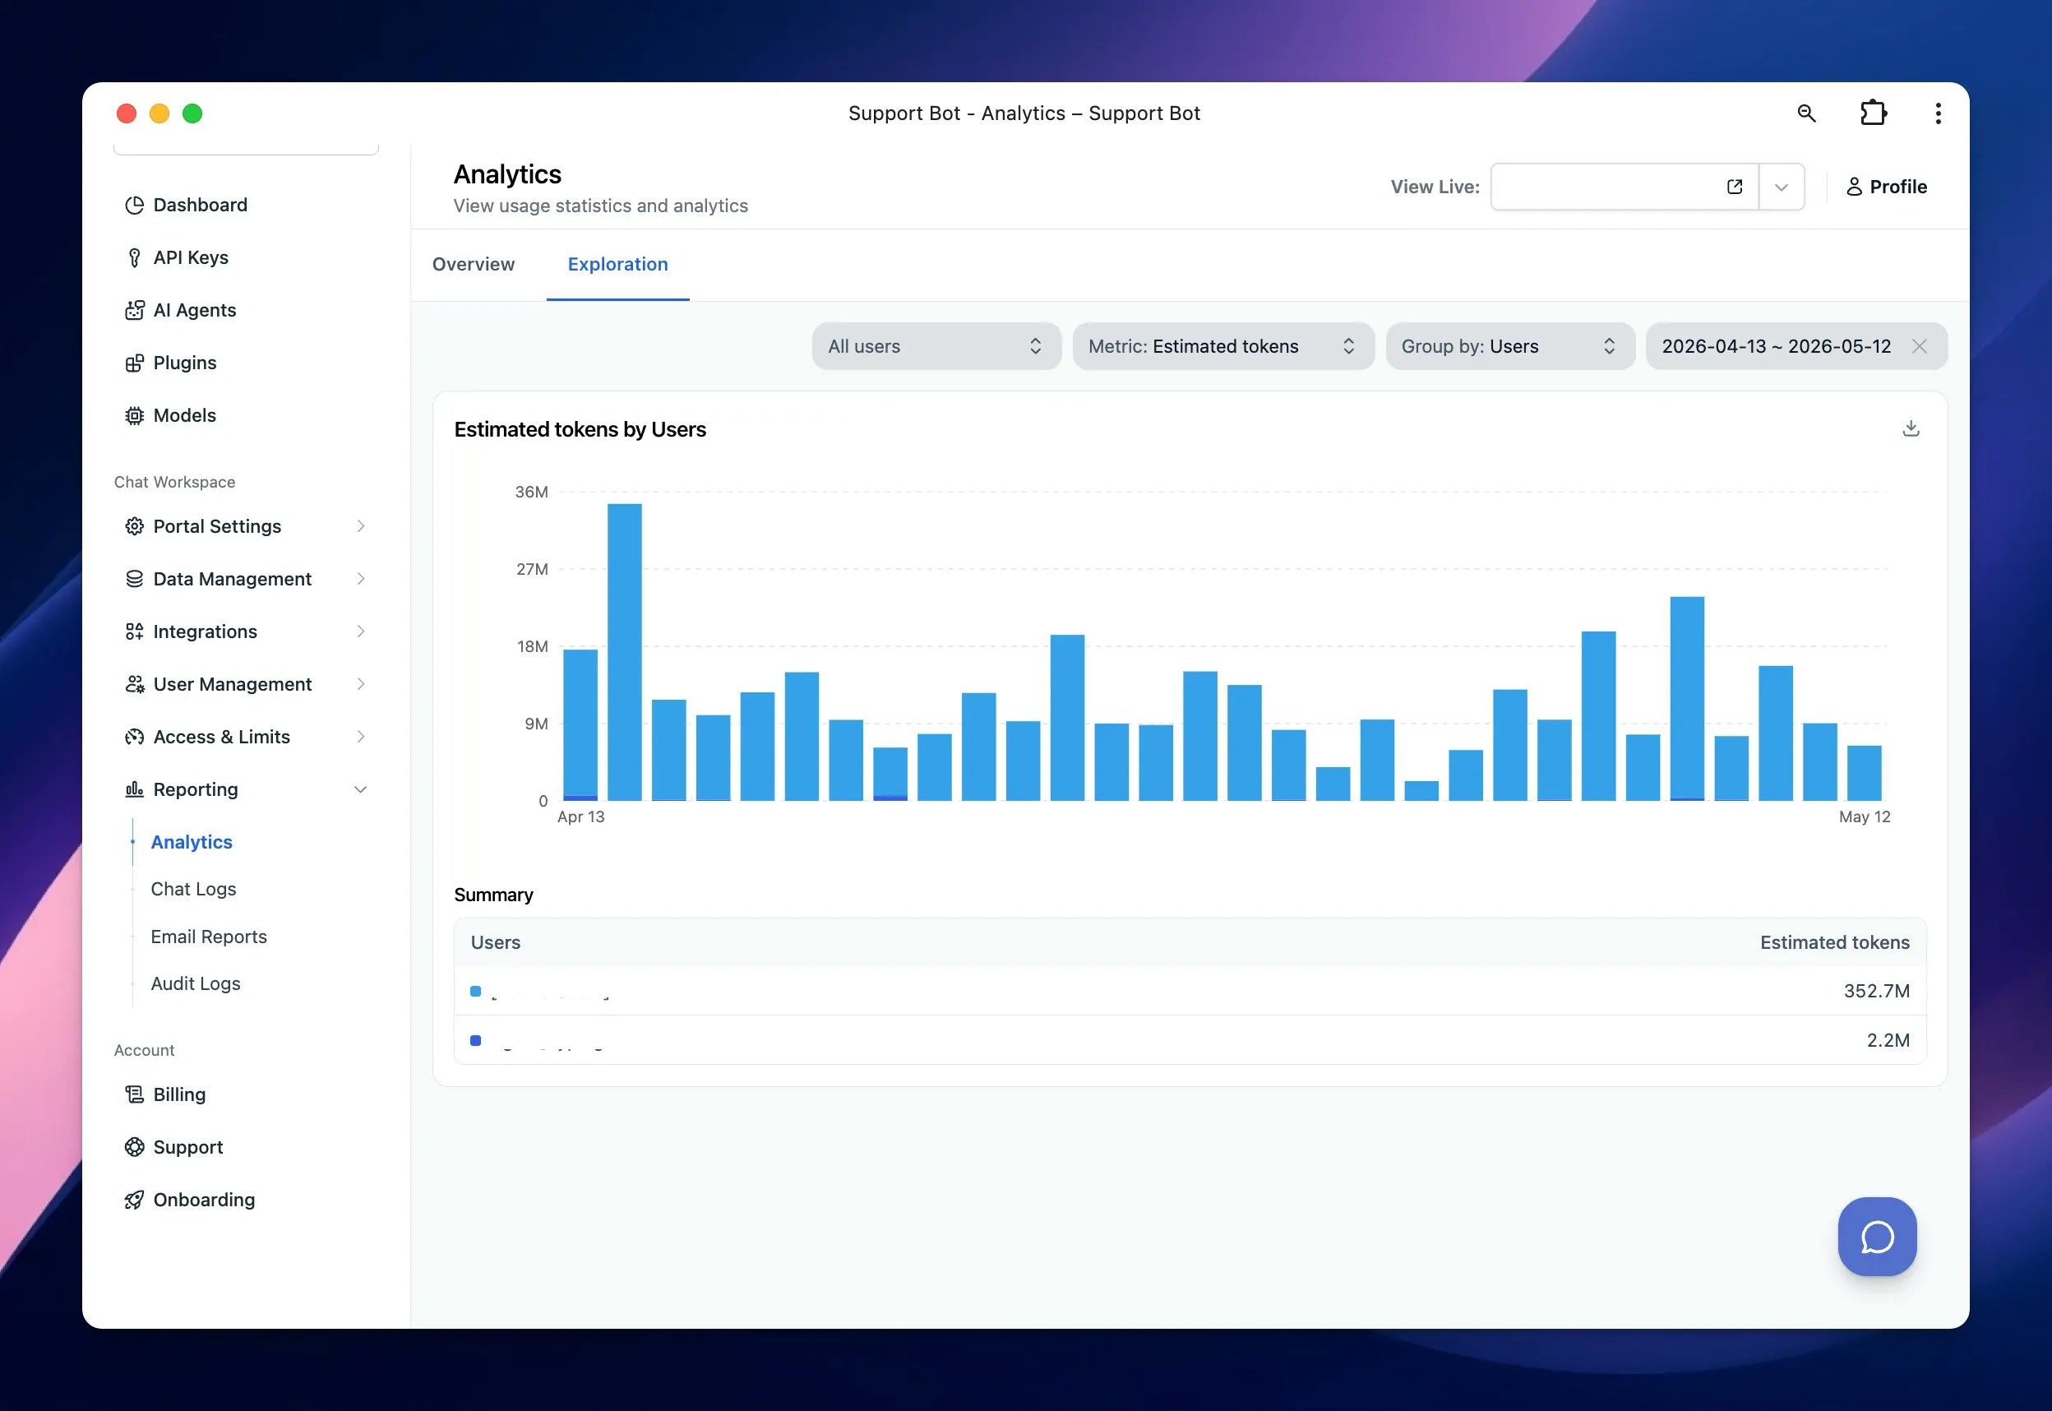Click the Dashboard icon in sidebar
This screenshot has width=2052, height=1411.
(x=134, y=205)
